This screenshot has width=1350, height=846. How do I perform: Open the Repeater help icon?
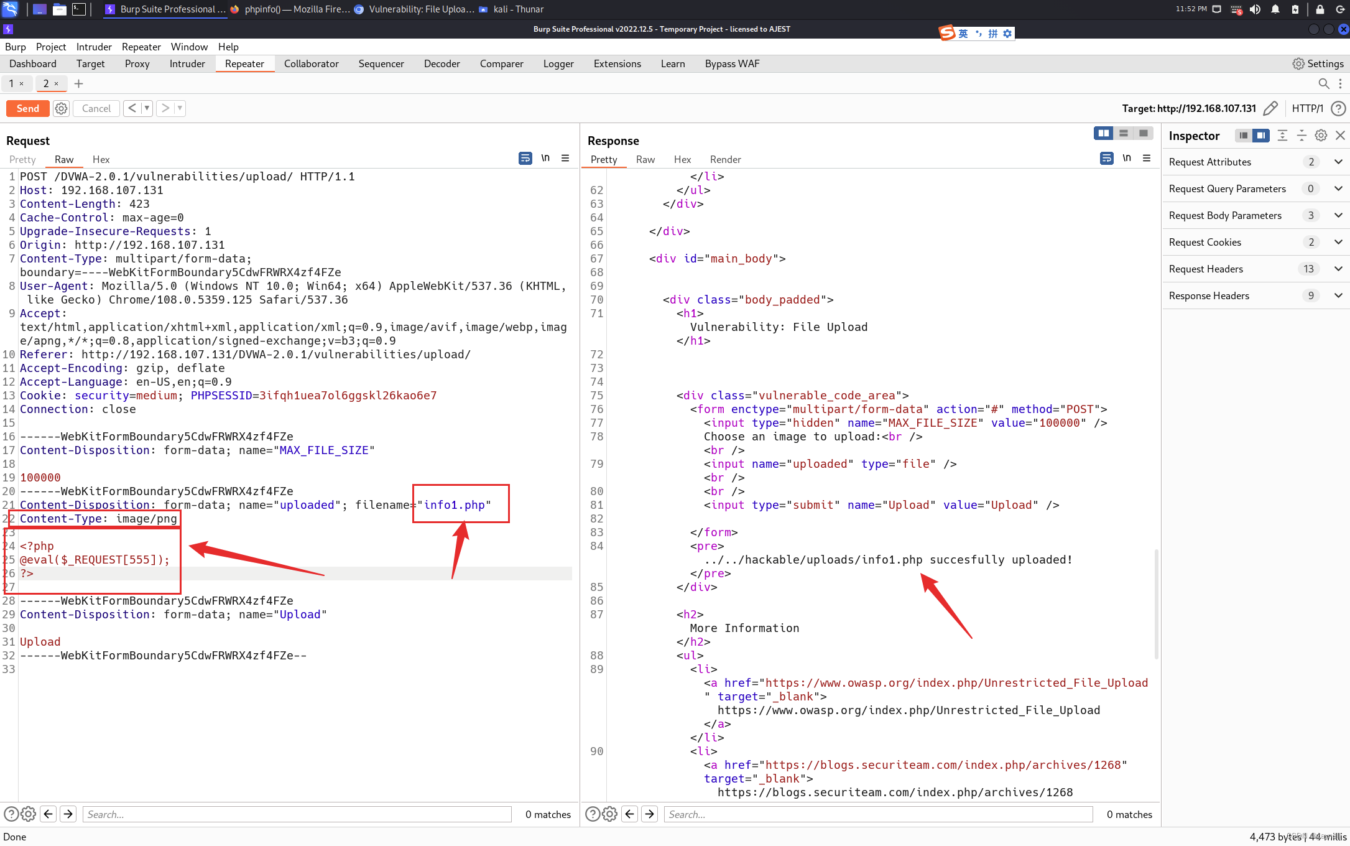pyautogui.click(x=1338, y=108)
